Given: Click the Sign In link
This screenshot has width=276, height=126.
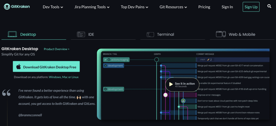Looking at the screenshot, I should [x=227, y=7].
